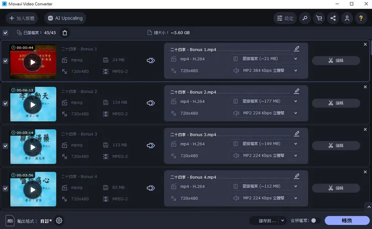Play the Bonus 4 video preview
The height and width of the screenshot is (229, 372).
coord(33,190)
